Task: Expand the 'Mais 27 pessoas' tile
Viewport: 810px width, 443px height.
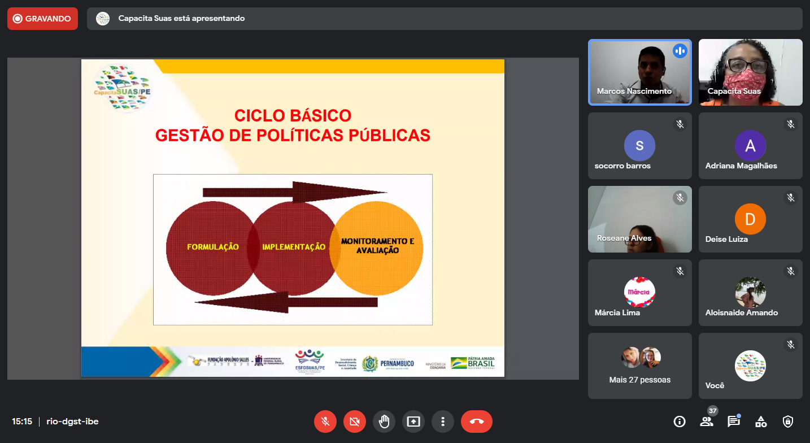Action: [639, 366]
